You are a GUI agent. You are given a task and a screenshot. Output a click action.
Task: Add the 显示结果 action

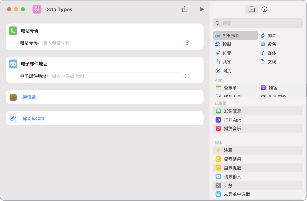258,159
